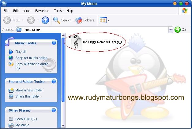Click the audio CD copy icon
The image size is (192, 129).
[11, 64]
